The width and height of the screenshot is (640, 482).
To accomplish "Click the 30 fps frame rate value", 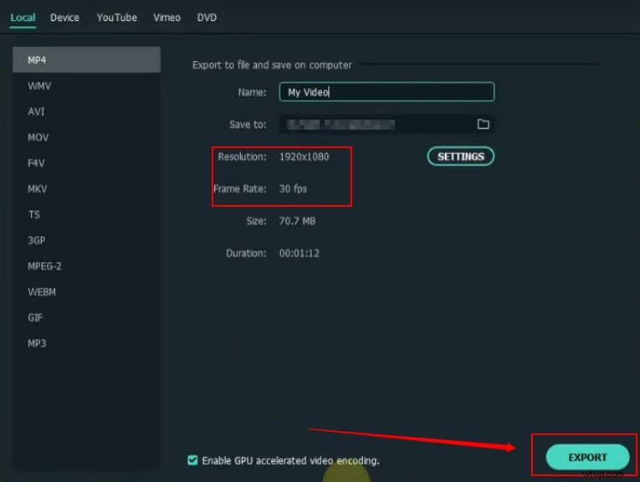I will point(293,188).
